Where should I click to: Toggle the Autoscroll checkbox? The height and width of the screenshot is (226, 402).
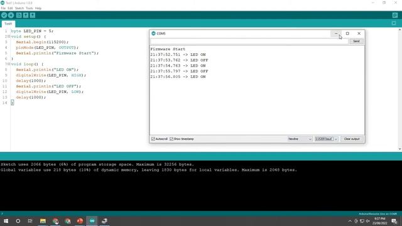point(153,139)
